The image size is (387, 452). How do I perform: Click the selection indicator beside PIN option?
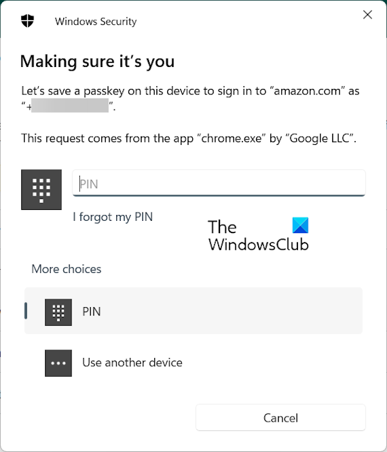pyautogui.click(x=26, y=311)
